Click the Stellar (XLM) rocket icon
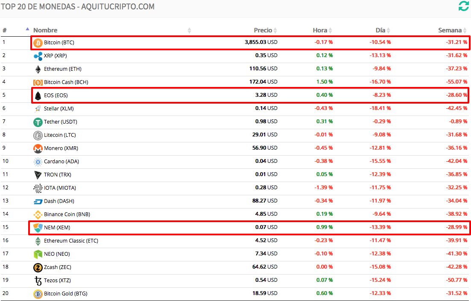The height and width of the screenshot is (301, 471). point(38,109)
